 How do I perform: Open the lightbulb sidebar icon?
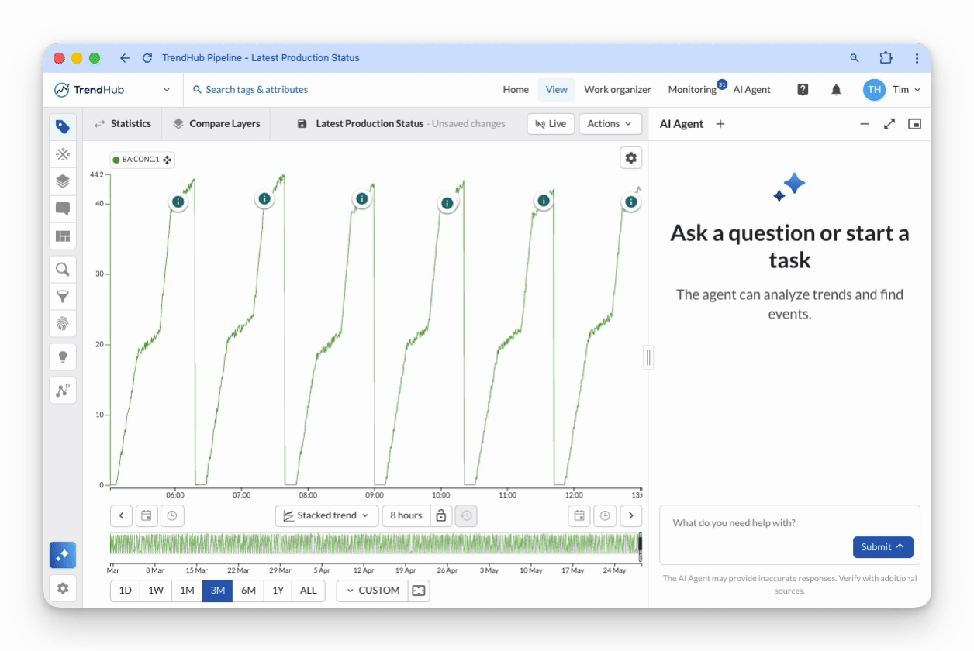(x=63, y=356)
